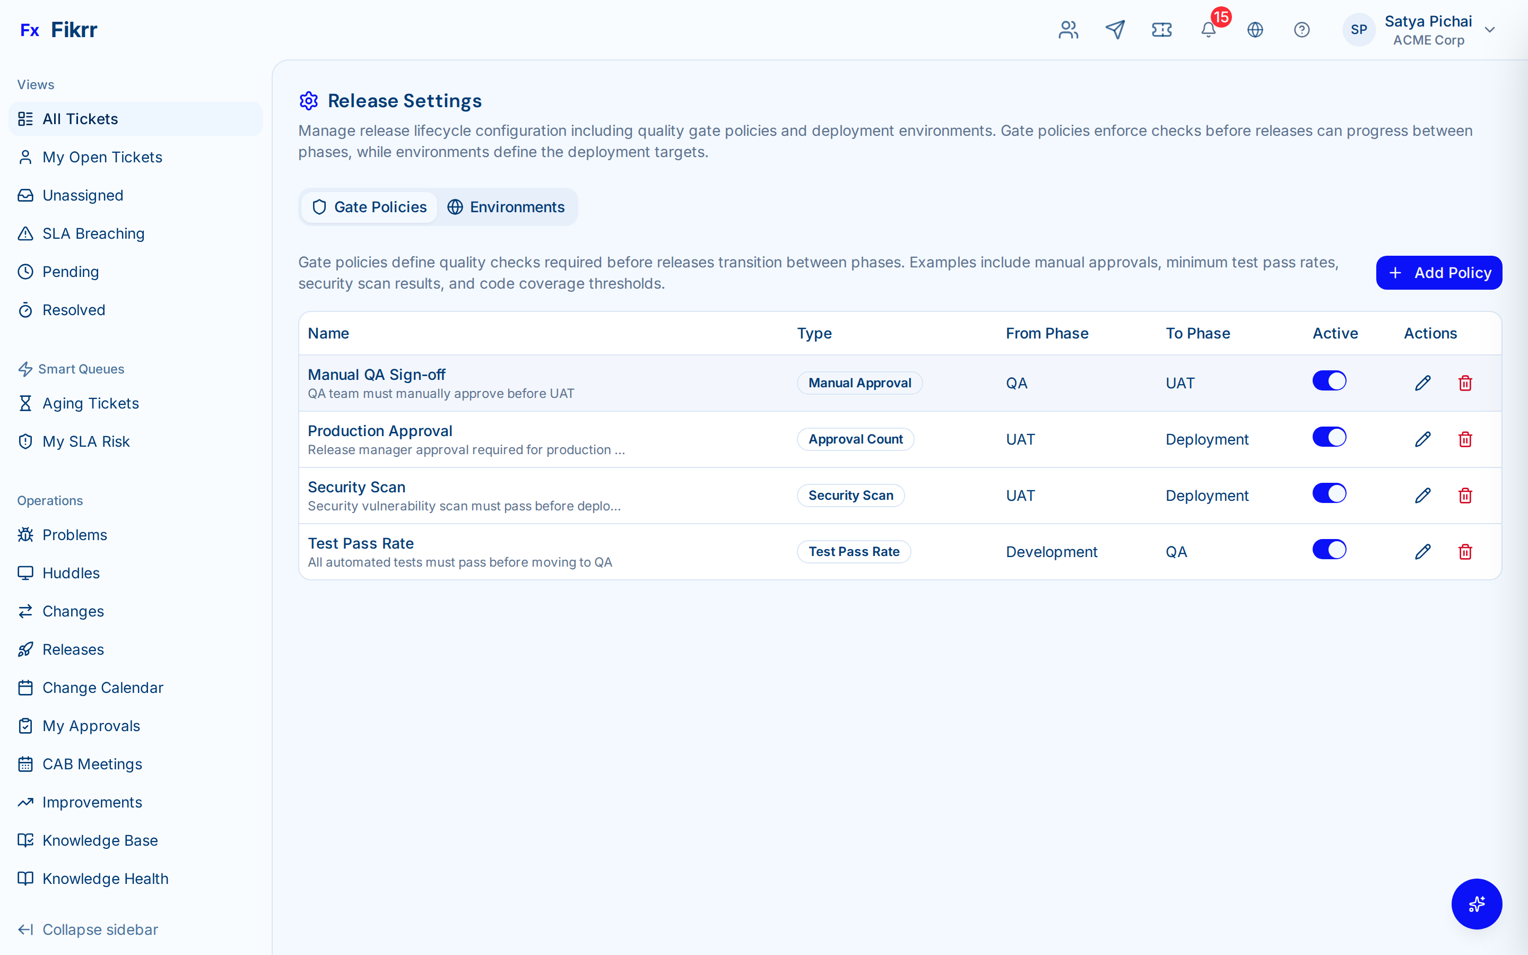Edit the Security Scan policy with pencil icon

coord(1422,495)
